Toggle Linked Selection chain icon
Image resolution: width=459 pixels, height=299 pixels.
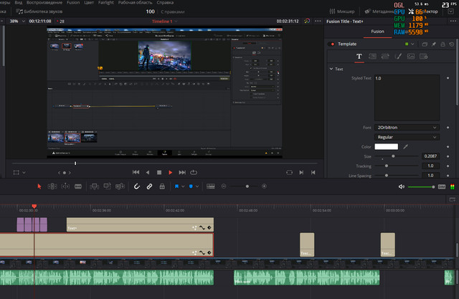coord(149,186)
